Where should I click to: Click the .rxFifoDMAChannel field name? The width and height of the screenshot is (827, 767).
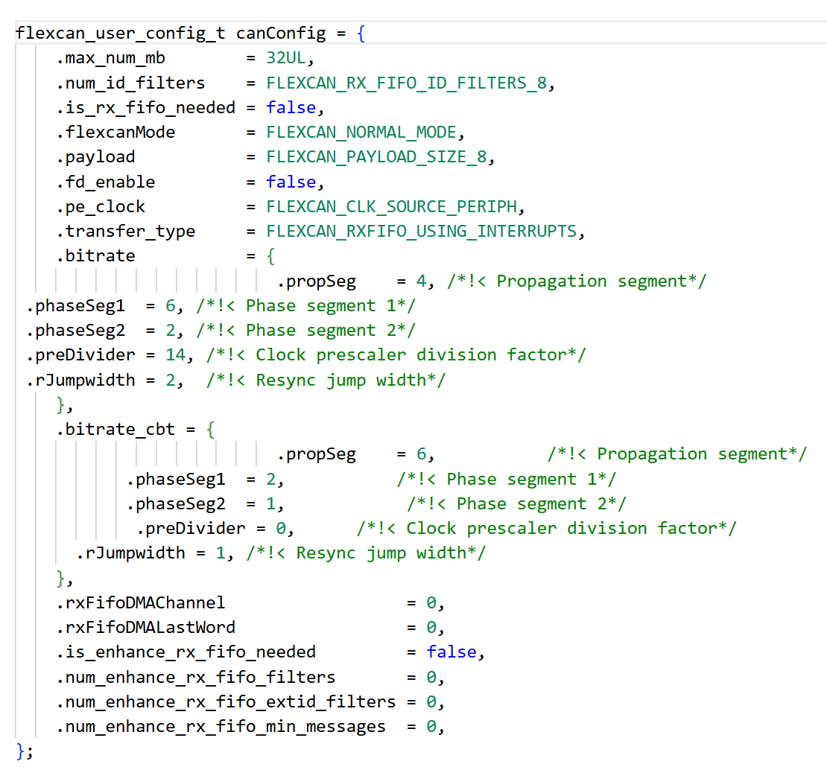pyautogui.click(x=140, y=602)
